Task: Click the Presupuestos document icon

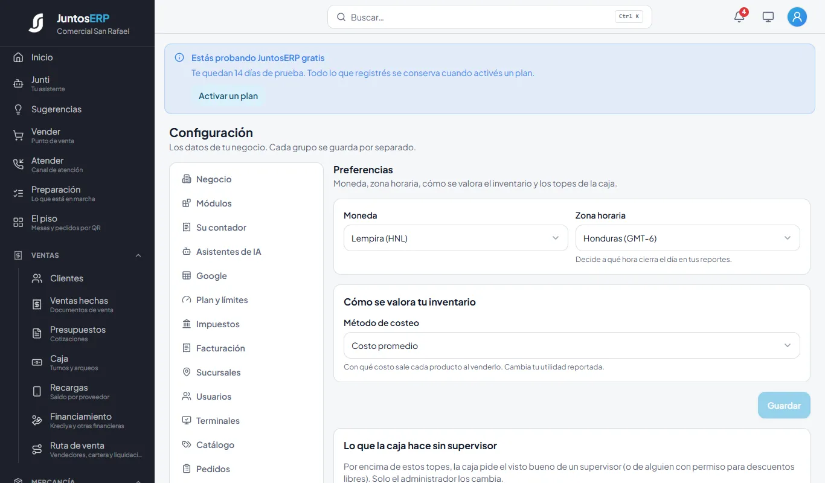Action: coord(37,334)
